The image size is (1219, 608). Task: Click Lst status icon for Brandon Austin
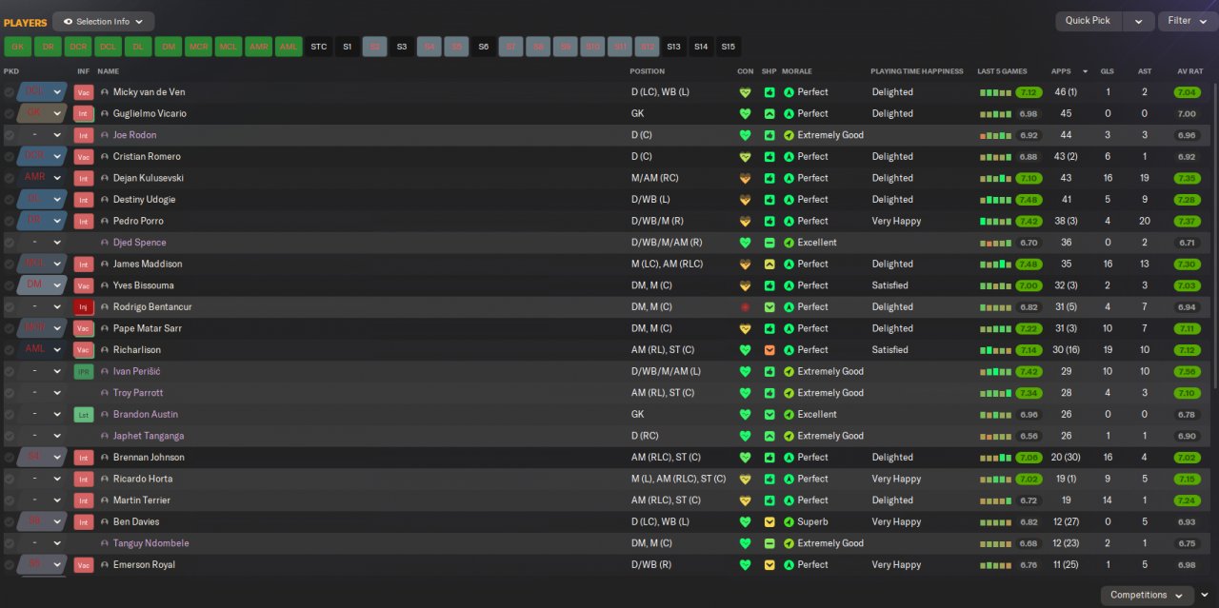[x=84, y=415]
